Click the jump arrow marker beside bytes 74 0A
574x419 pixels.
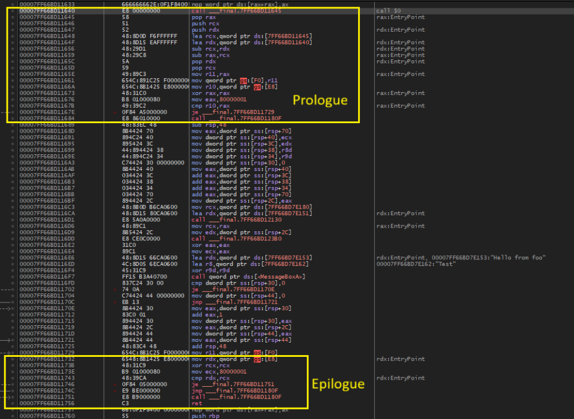pos(114,289)
